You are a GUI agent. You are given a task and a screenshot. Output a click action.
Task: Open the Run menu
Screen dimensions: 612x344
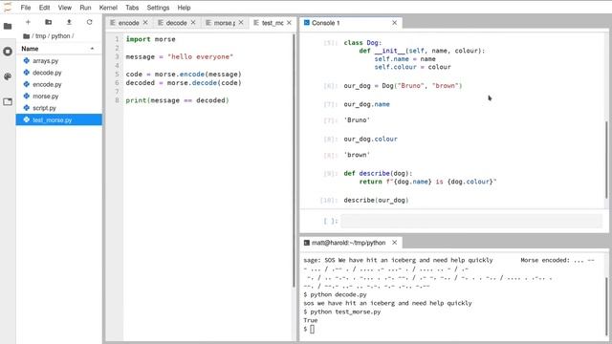(x=85, y=8)
